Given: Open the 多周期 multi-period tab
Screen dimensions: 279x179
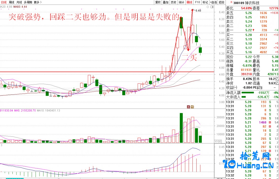Looking at the screenshot, I should coord(28,2).
